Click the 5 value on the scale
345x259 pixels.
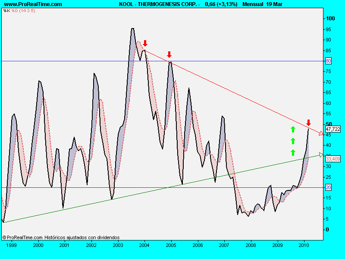[327, 219]
